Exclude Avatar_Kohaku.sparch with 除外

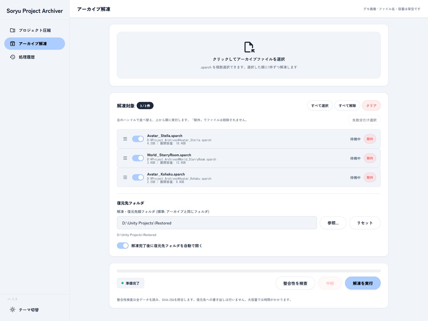click(x=370, y=177)
